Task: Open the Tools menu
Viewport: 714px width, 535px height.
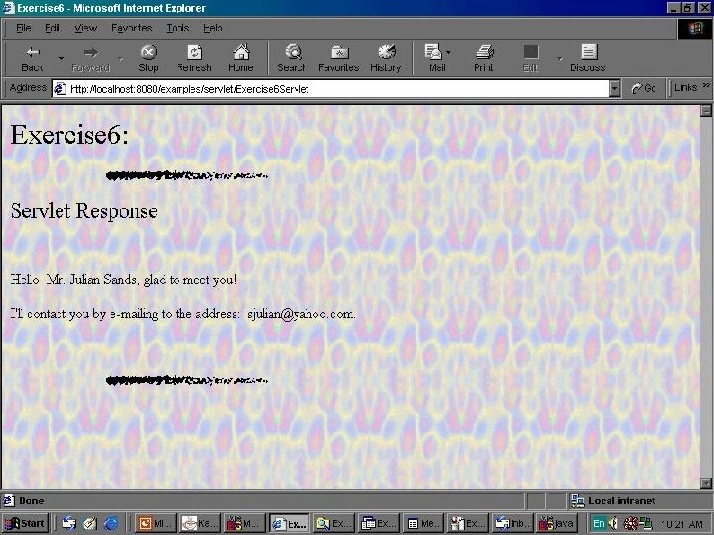Action: [x=178, y=28]
